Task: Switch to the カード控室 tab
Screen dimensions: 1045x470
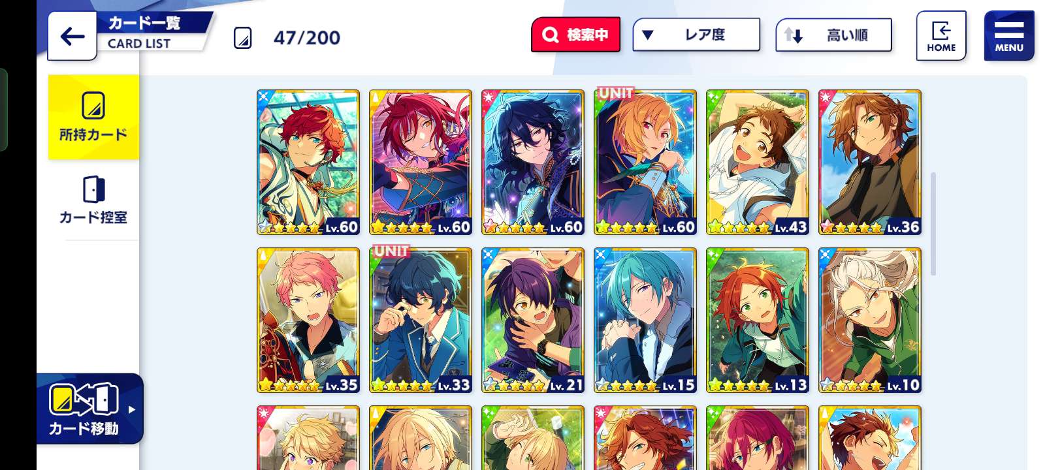Action: [x=93, y=200]
